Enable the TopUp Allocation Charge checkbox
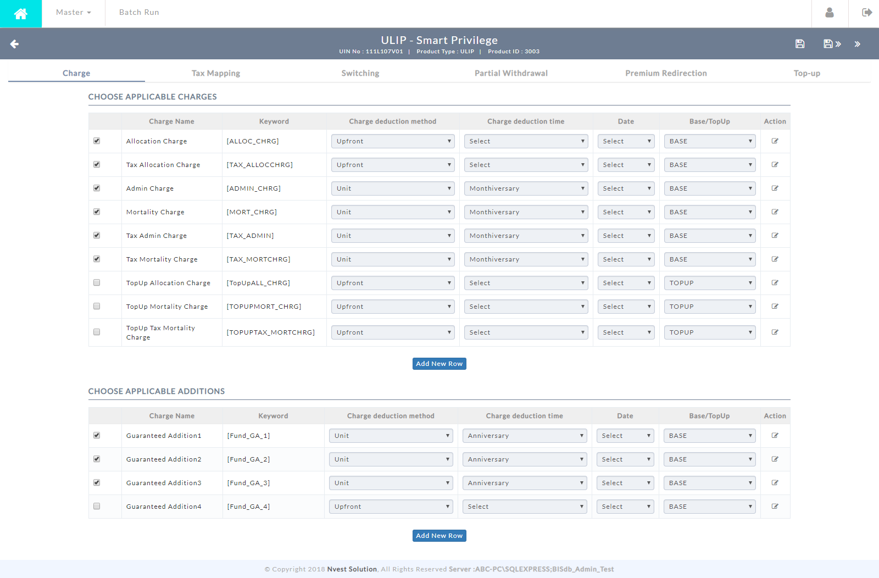This screenshot has width=879, height=578. click(97, 283)
